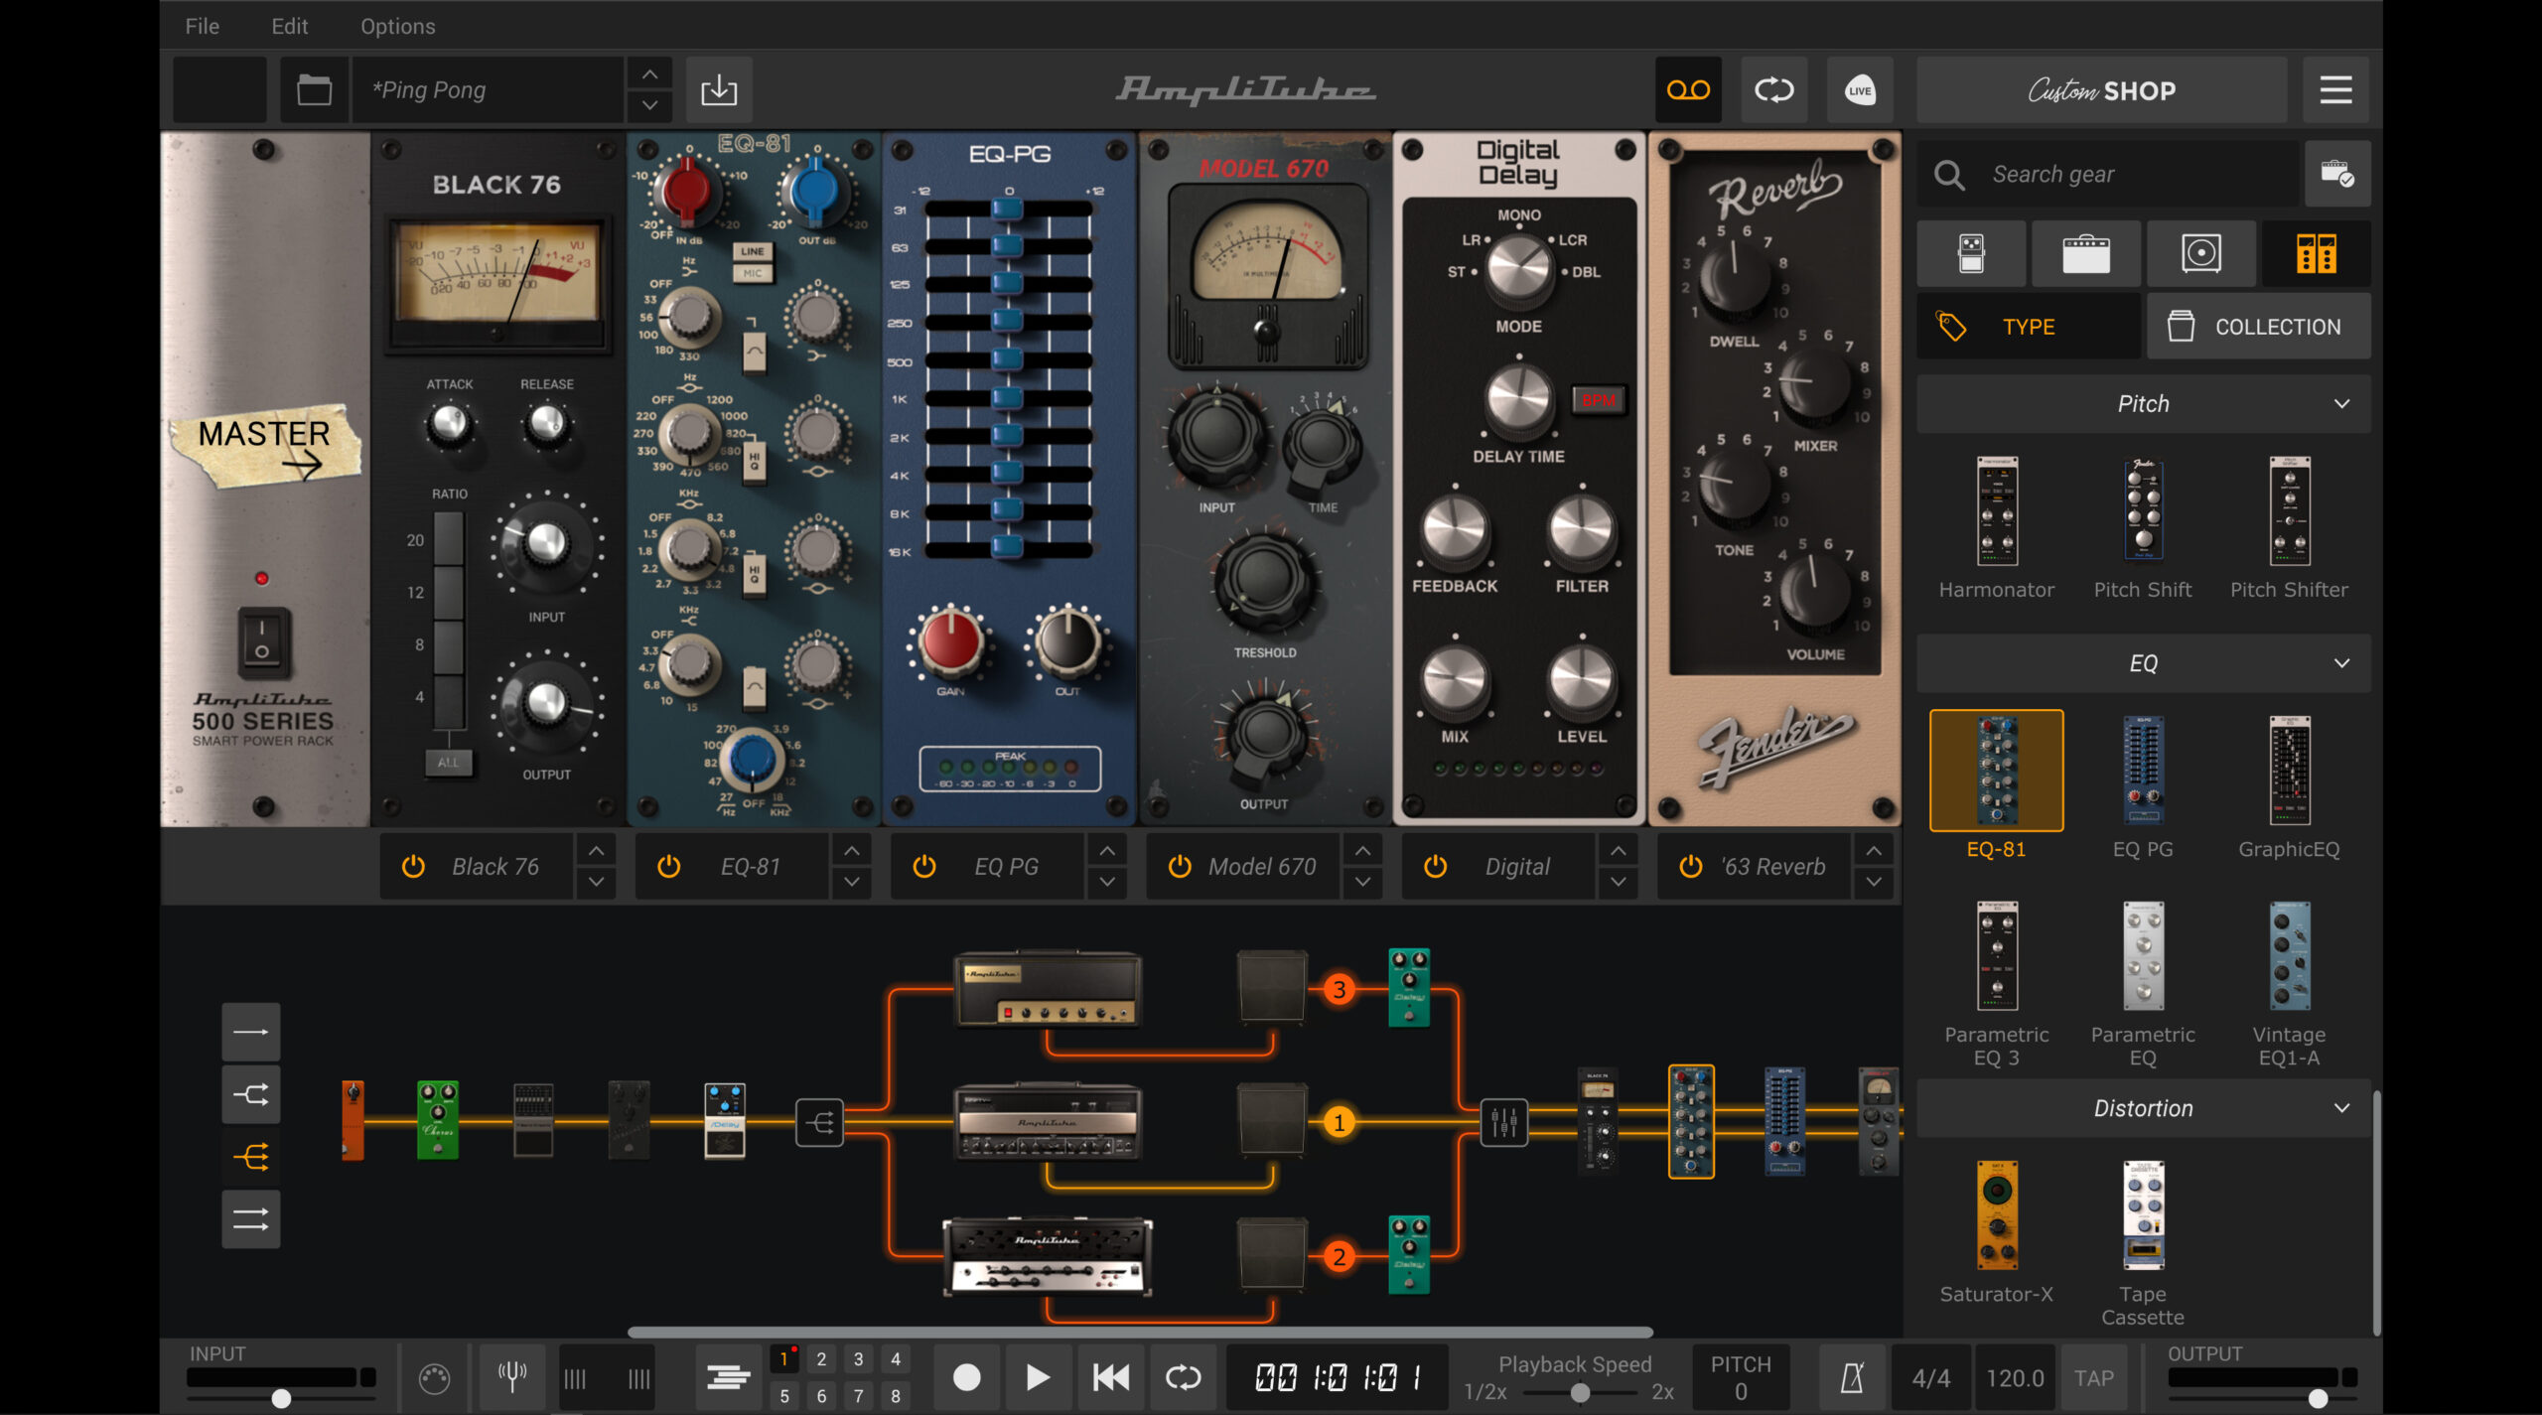2542x1415 pixels.
Task: Toggle LINE/MIC switch on EQ-81
Action: click(753, 262)
